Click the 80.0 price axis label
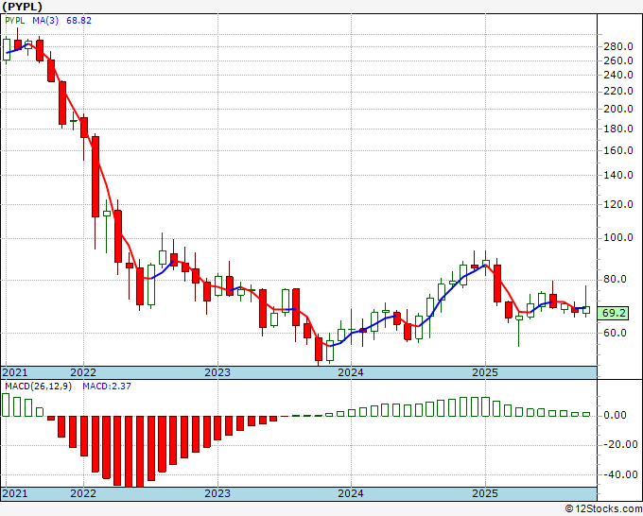Viewport: 643px width, 516px height. pyautogui.click(x=616, y=280)
